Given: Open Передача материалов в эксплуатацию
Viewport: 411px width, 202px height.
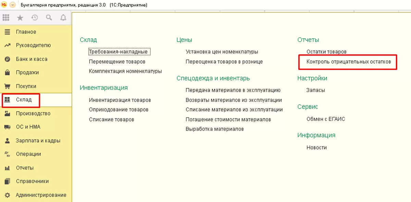Looking at the screenshot, I should (233, 90).
